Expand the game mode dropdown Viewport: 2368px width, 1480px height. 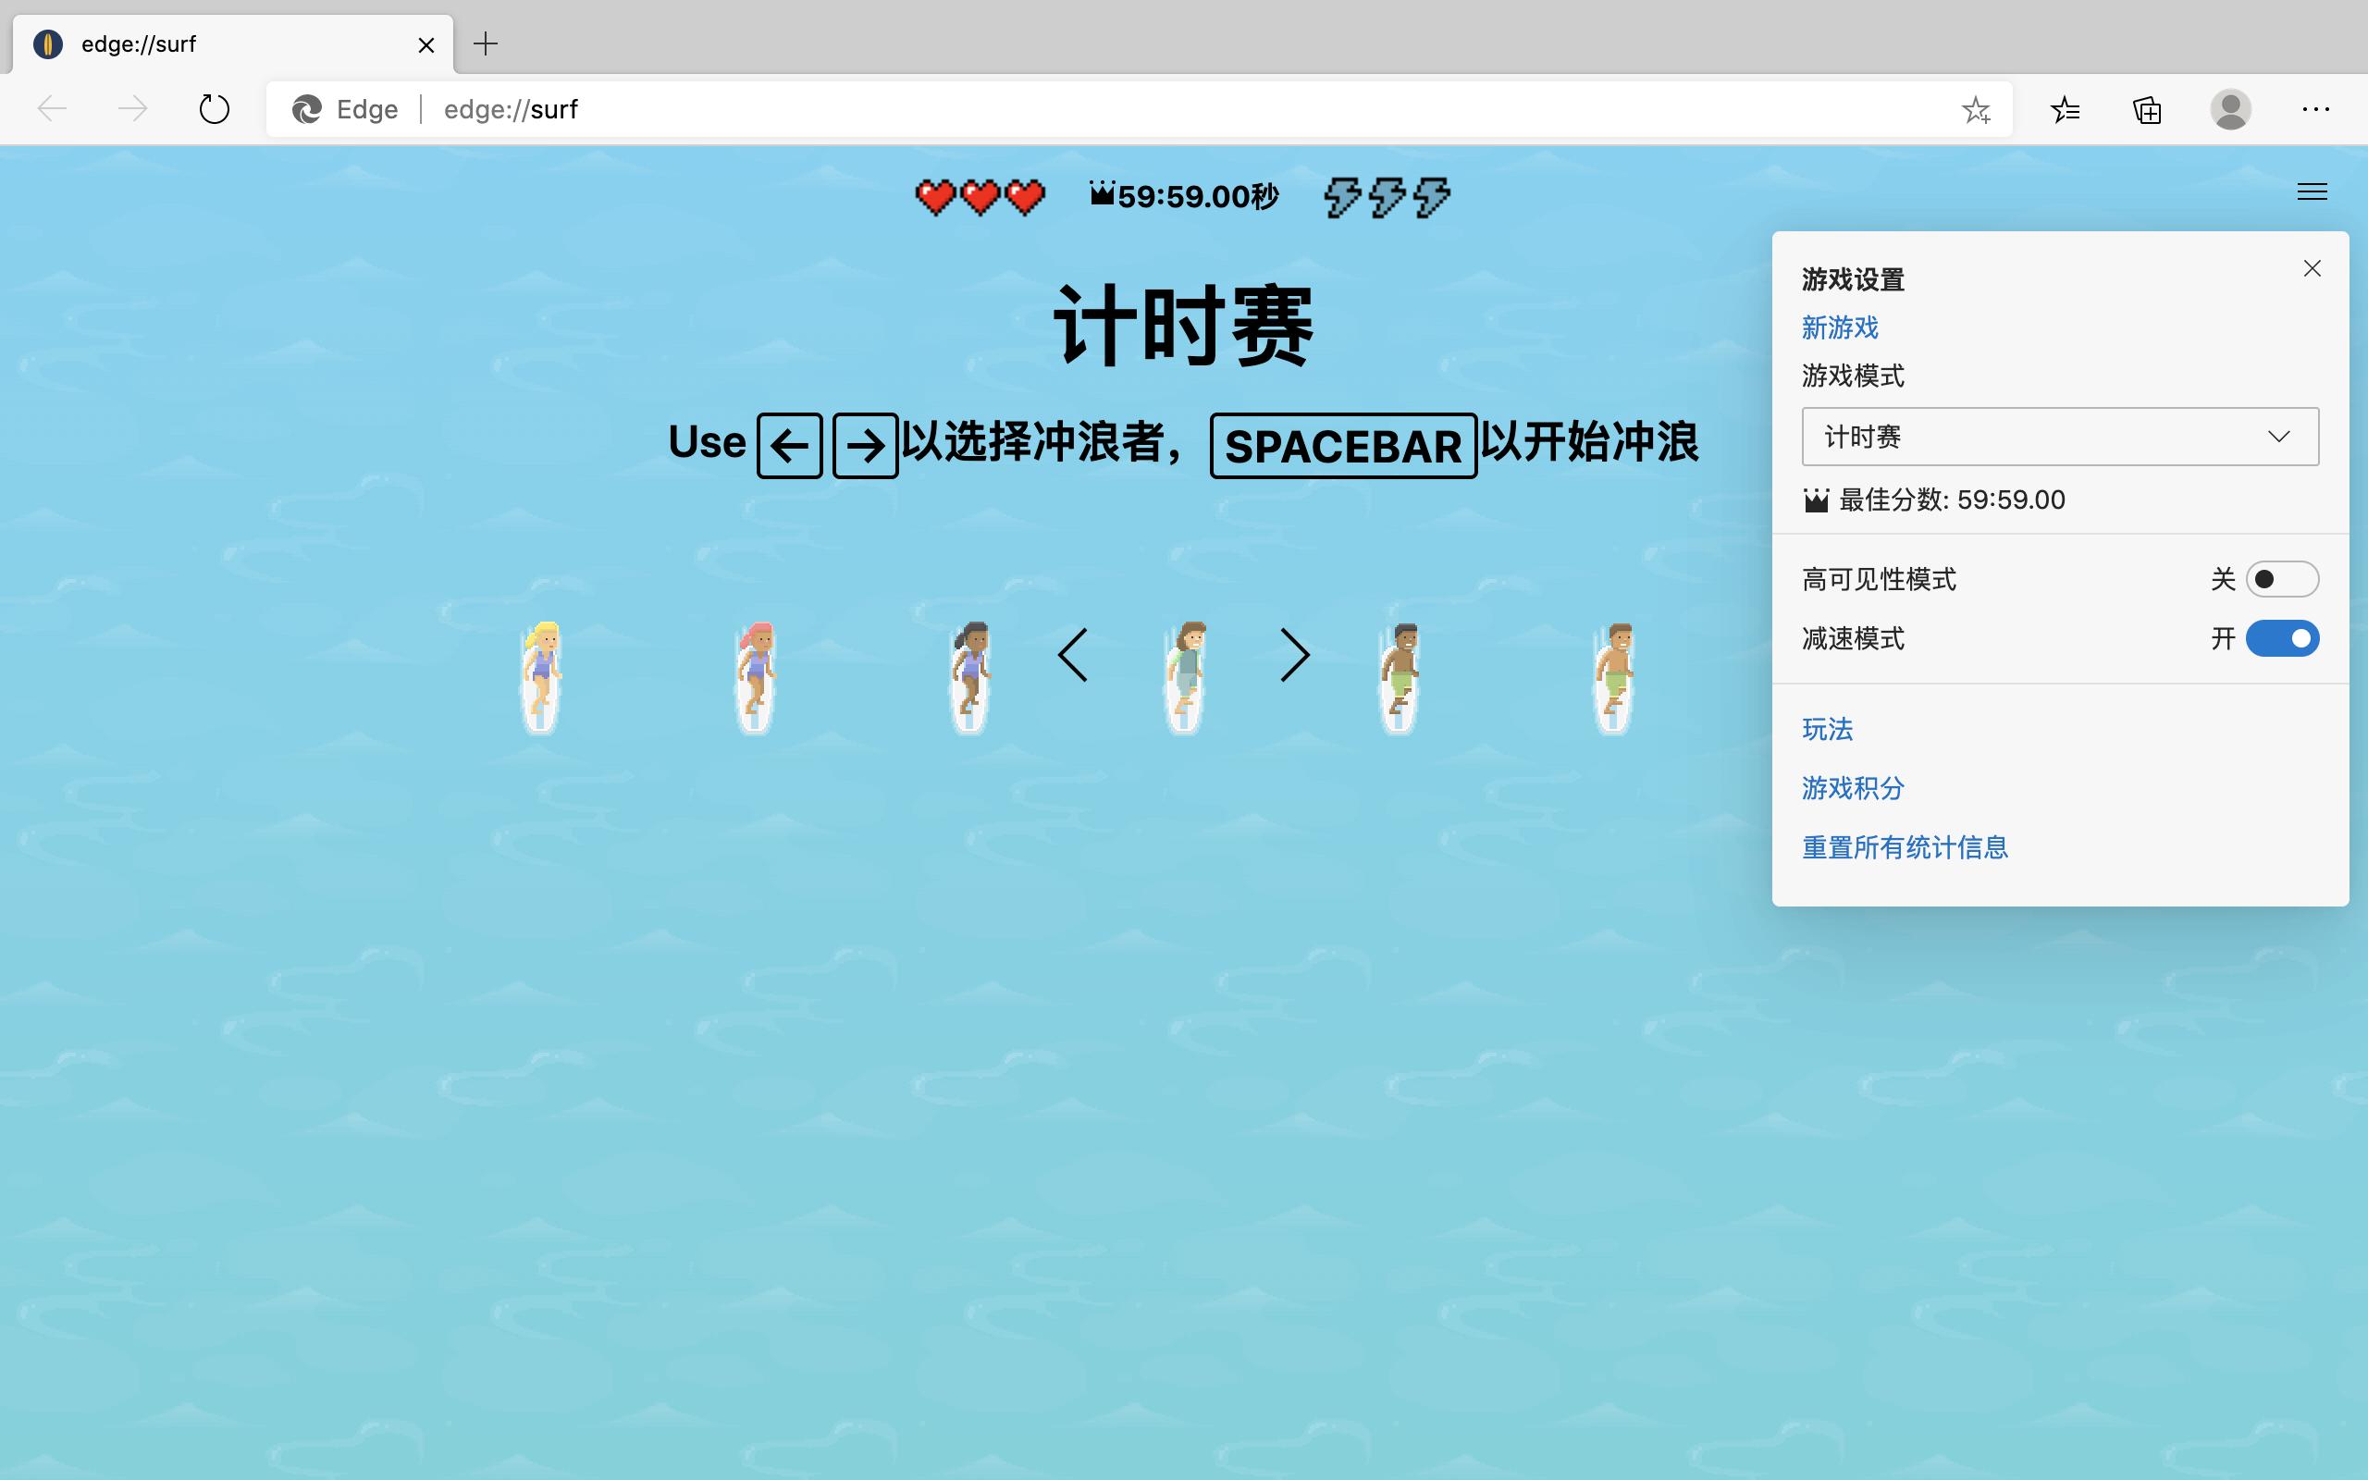coord(2060,437)
